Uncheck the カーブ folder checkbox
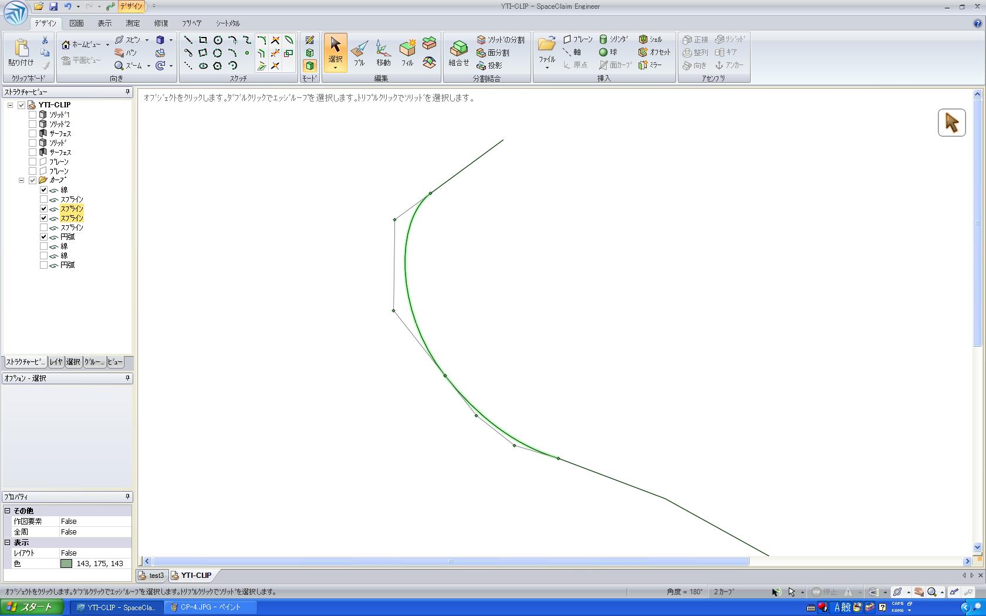The width and height of the screenshot is (986, 616). (x=33, y=180)
